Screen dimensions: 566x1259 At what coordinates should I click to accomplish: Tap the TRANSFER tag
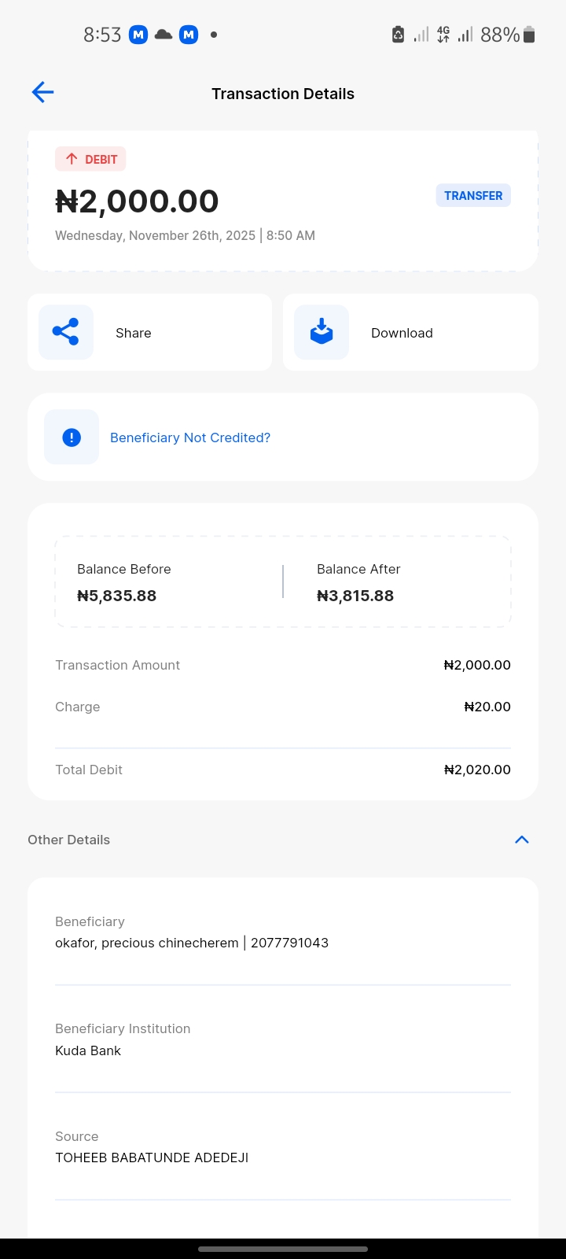(x=473, y=195)
